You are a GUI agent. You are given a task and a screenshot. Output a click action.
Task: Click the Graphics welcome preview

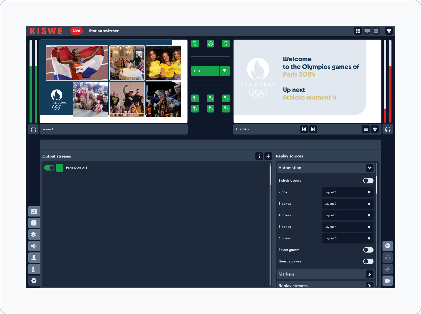tap(307, 81)
